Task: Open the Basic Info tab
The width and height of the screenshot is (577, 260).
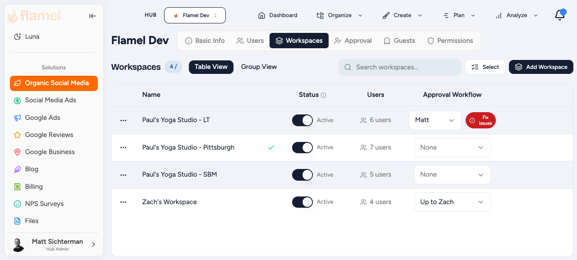Action: point(205,41)
